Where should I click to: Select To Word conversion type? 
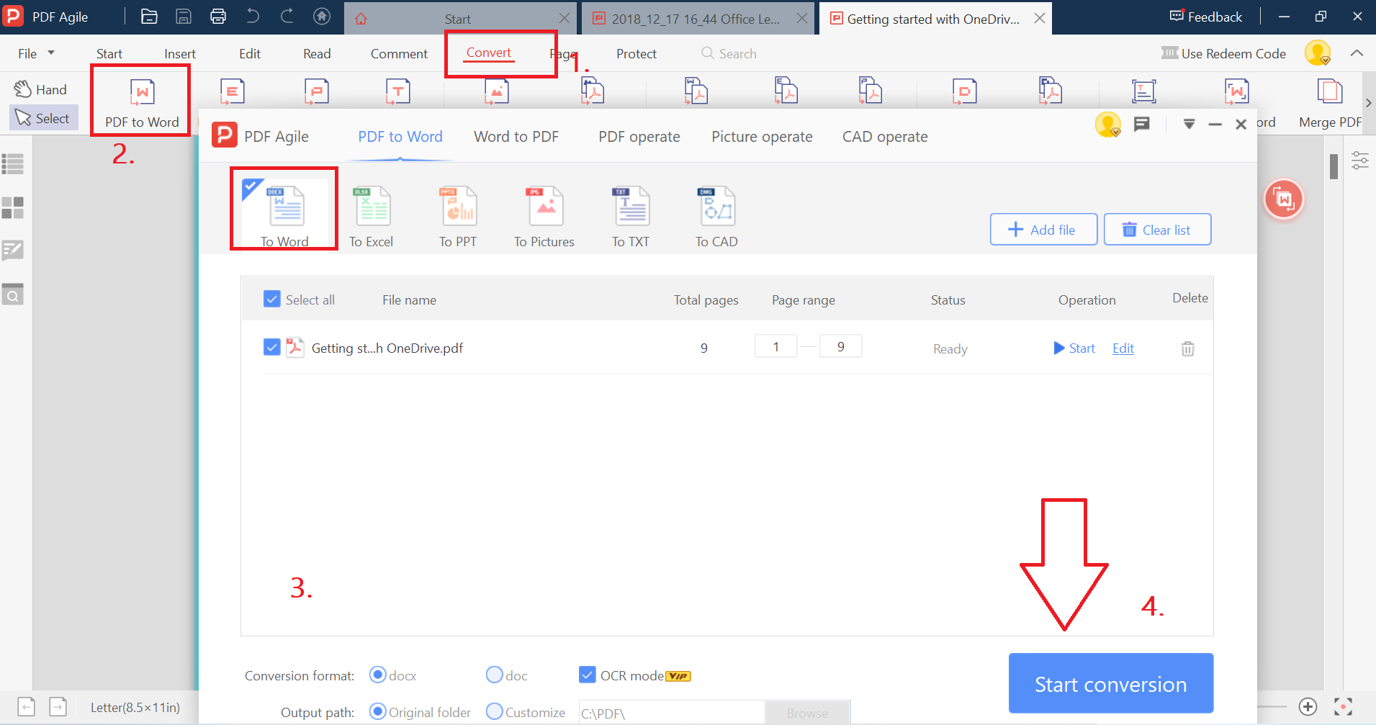tap(284, 213)
